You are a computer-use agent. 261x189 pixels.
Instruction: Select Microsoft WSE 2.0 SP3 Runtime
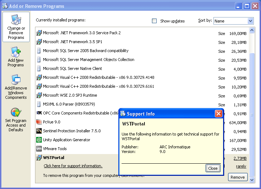pos(70,95)
